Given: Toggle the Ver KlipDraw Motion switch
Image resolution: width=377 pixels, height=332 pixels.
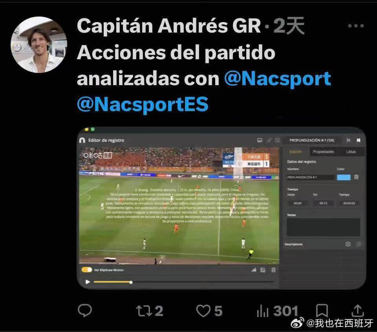Looking at the screenshot, I should tap(87, 270).
